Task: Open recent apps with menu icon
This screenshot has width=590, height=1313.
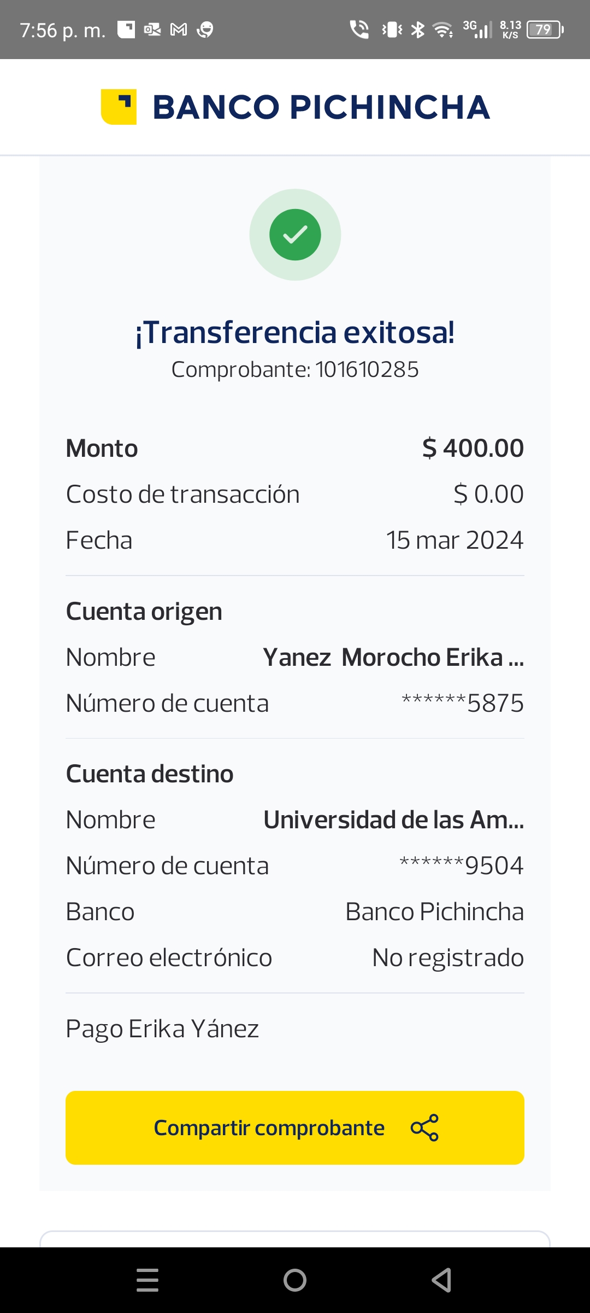Action: point(147,1280)
